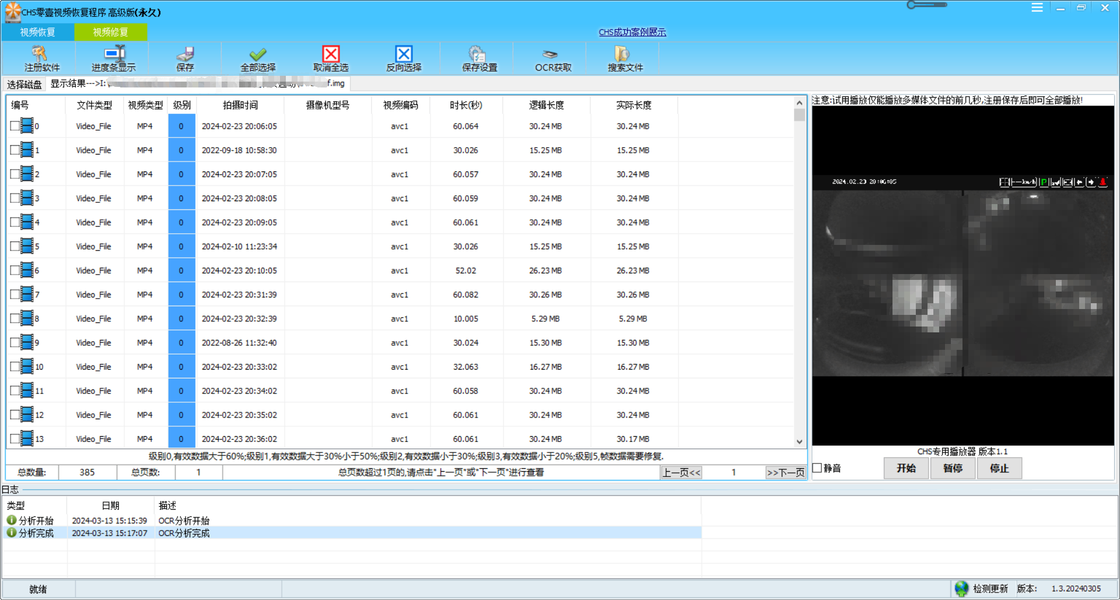Start playback with the 开始 button

tap(906, 468)
